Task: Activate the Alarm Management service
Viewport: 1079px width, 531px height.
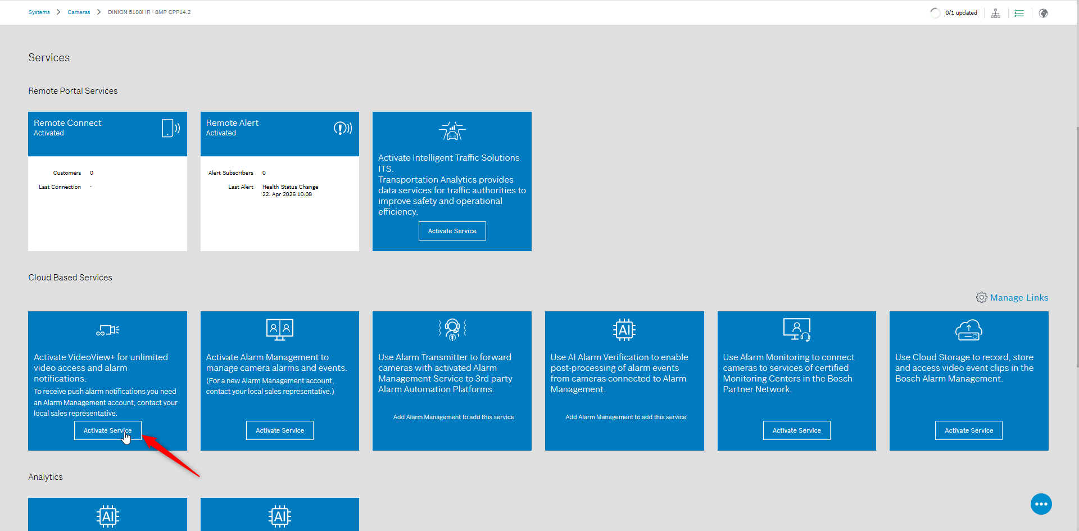Action: tap(280, 430)
